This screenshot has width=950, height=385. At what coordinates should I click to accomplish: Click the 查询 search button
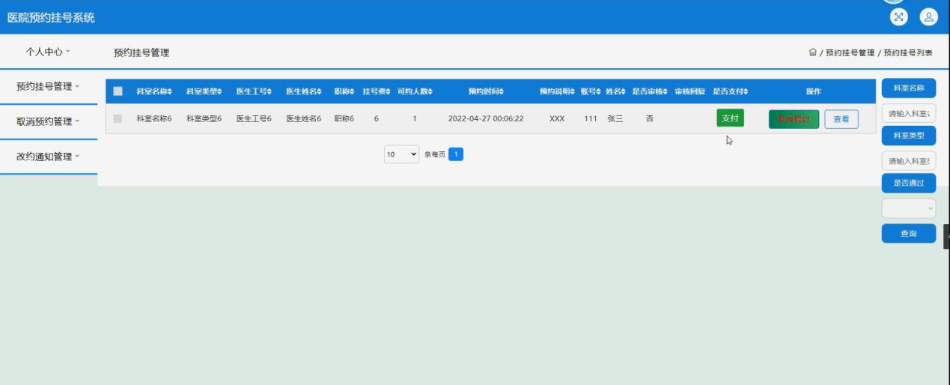click(x=909, y=234)
